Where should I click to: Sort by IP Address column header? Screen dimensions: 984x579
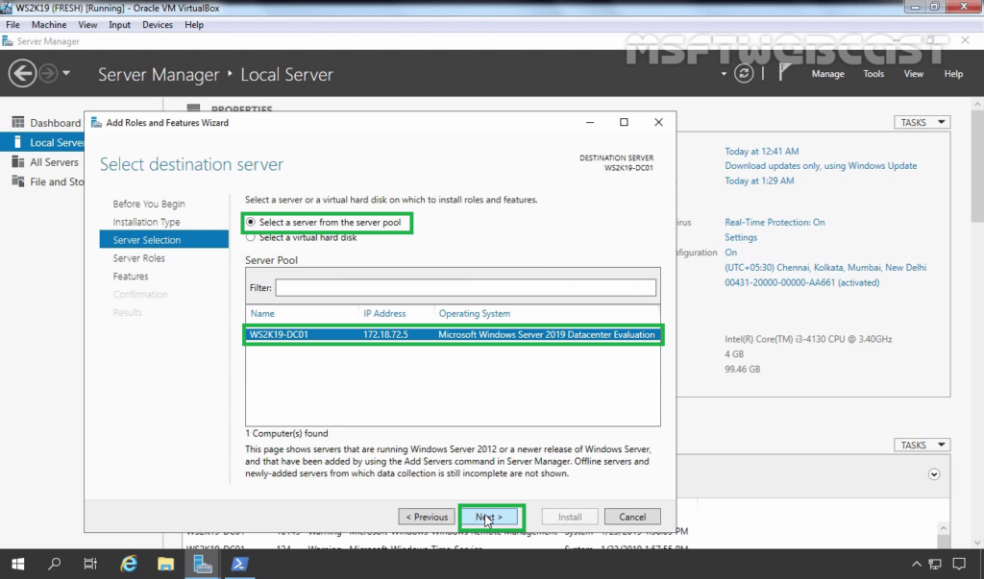click(x=384, y=314)
